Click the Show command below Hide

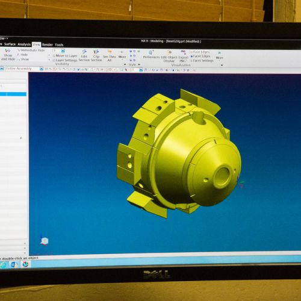coord(23,59)
